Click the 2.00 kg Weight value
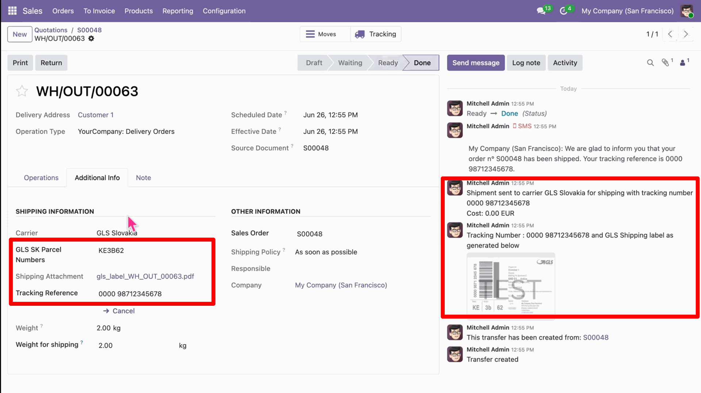Image resolution: width=701 pixels, height=393 pixels. (x=108, y=328)
